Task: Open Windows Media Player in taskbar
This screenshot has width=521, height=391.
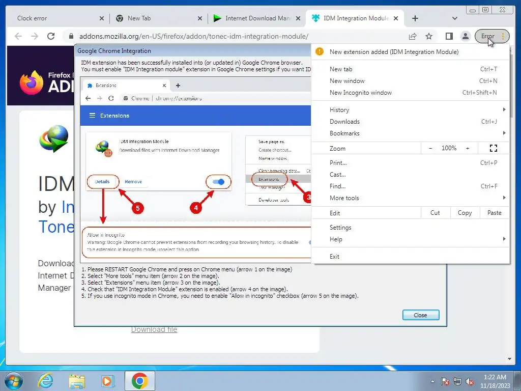Action: coord(108,381)
